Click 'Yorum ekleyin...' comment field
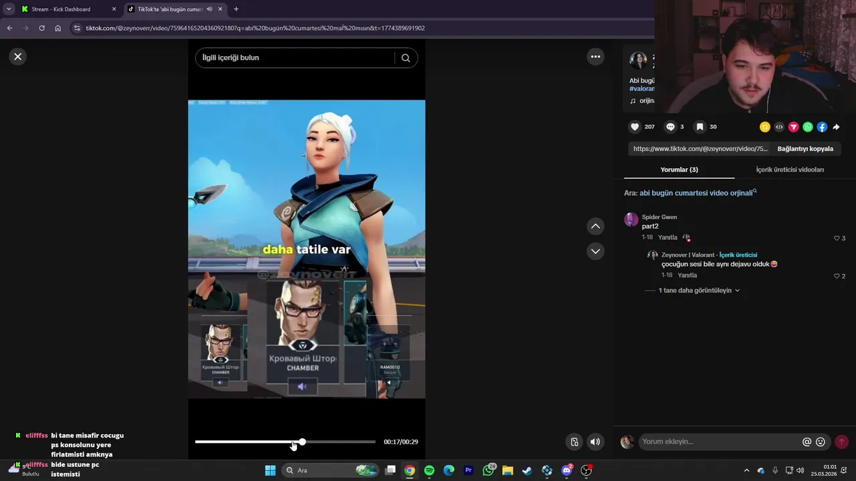 [x=720, y=442]
